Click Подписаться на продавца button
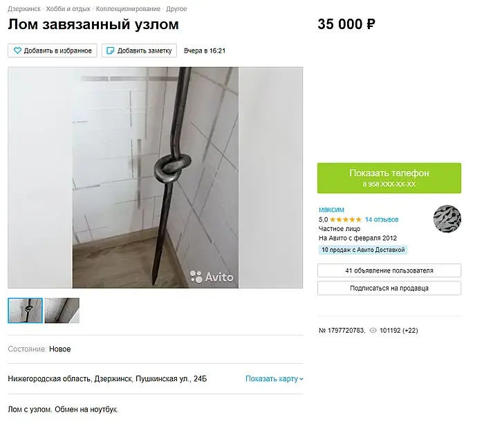 pyautogui.click(x=389, y=288)
